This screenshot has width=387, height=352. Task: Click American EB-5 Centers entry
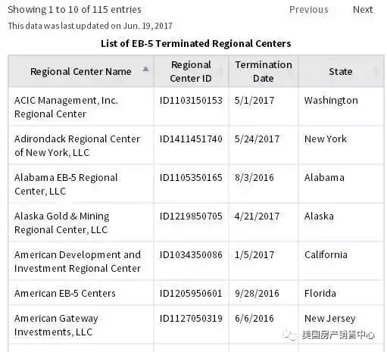point(65,293)
